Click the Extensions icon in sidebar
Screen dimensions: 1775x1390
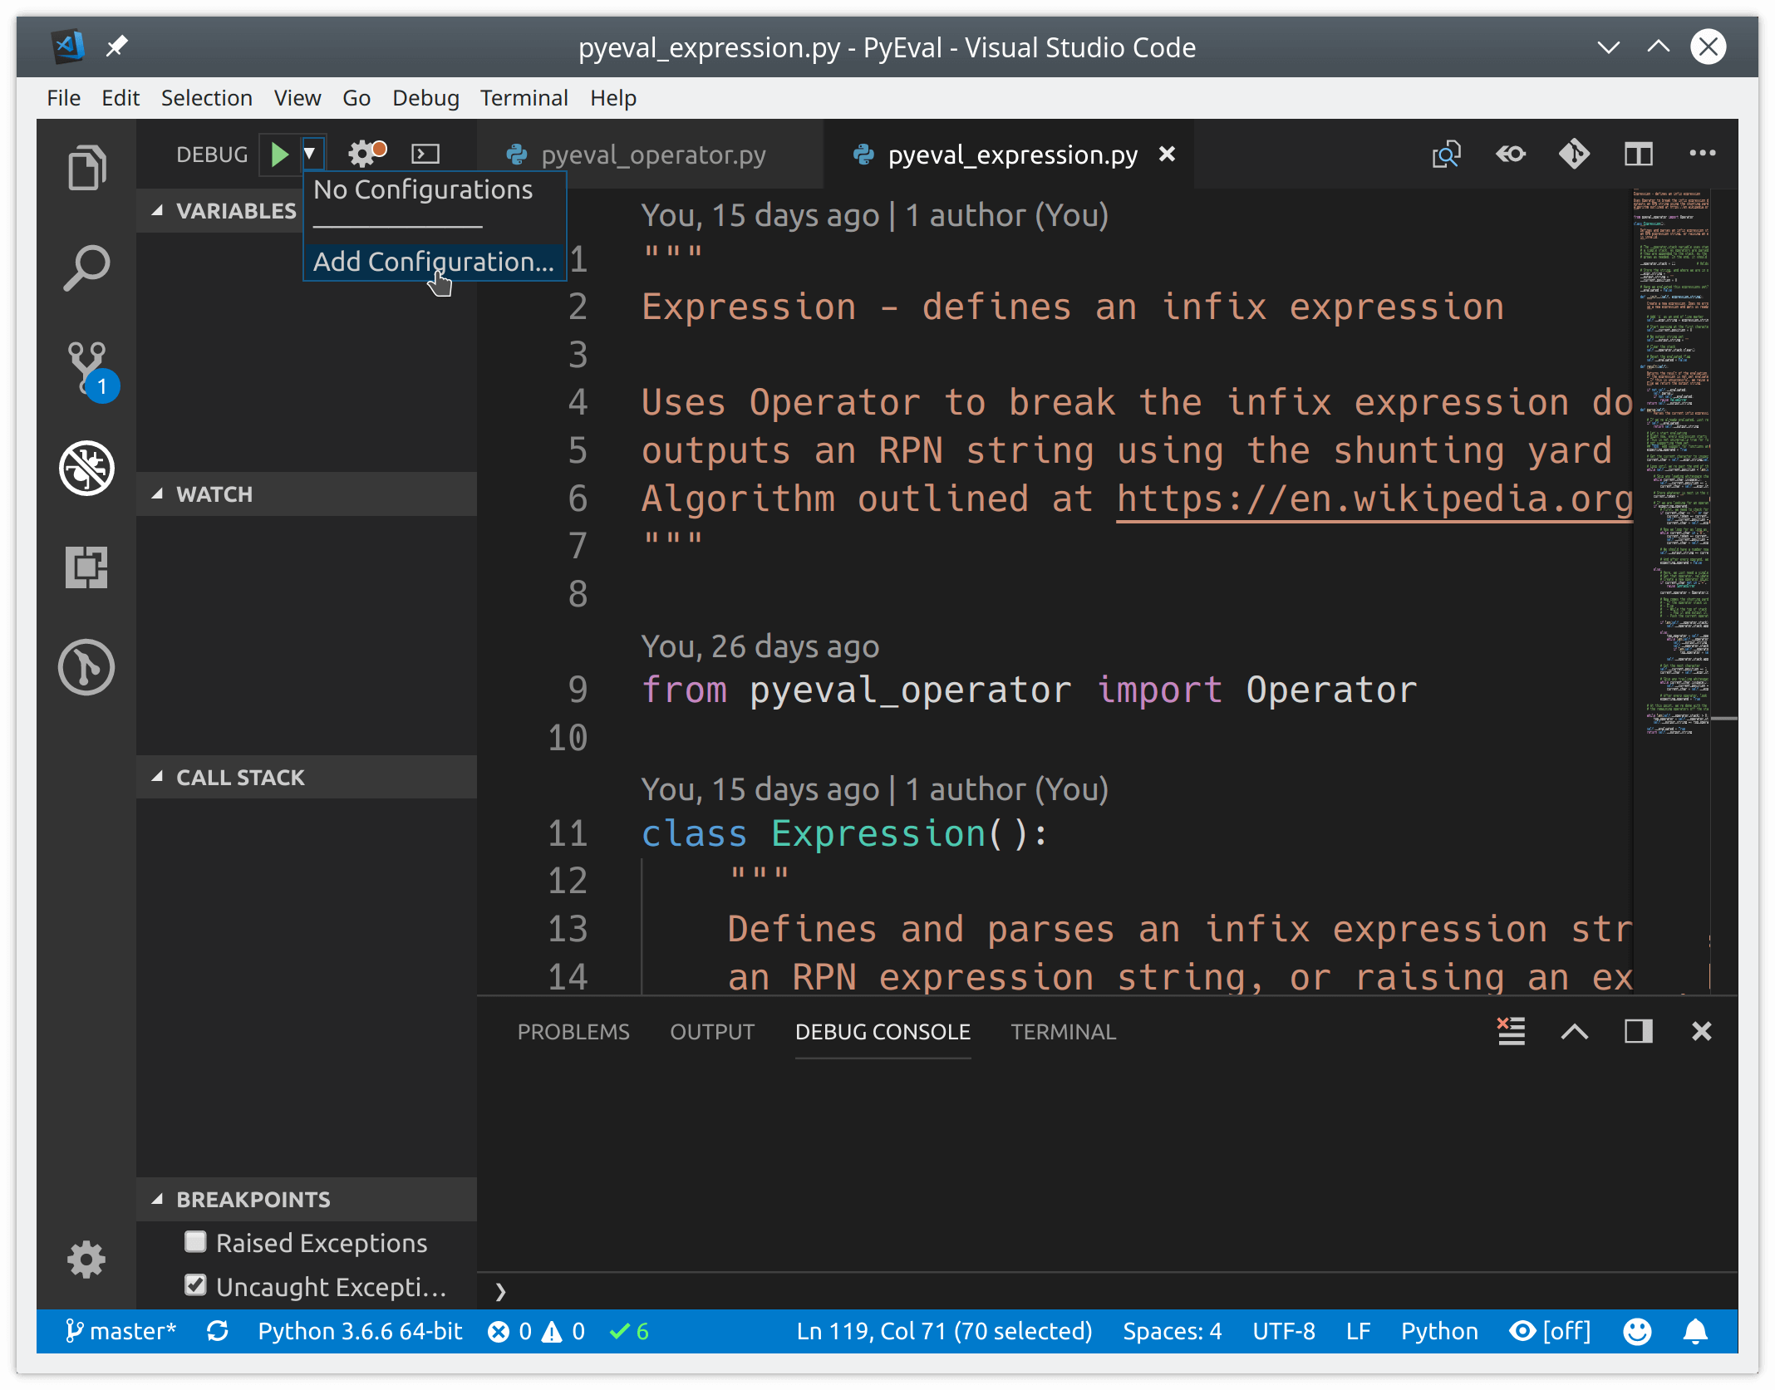coord(85,565)
